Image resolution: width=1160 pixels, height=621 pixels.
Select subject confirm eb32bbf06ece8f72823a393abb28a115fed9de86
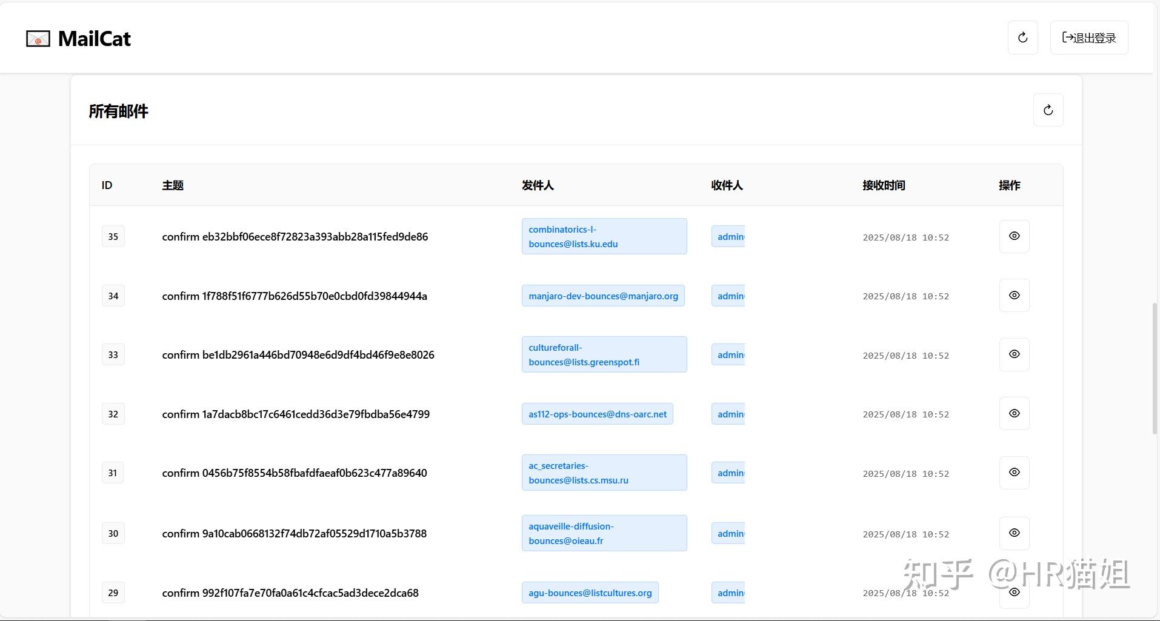click(295, 237)
